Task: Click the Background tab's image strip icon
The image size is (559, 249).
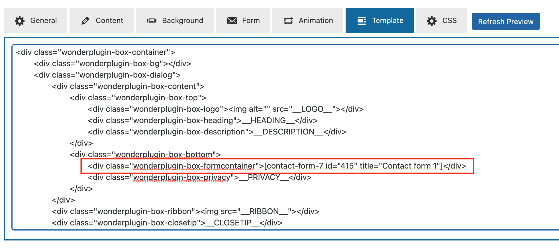Action: click(152, 21)
